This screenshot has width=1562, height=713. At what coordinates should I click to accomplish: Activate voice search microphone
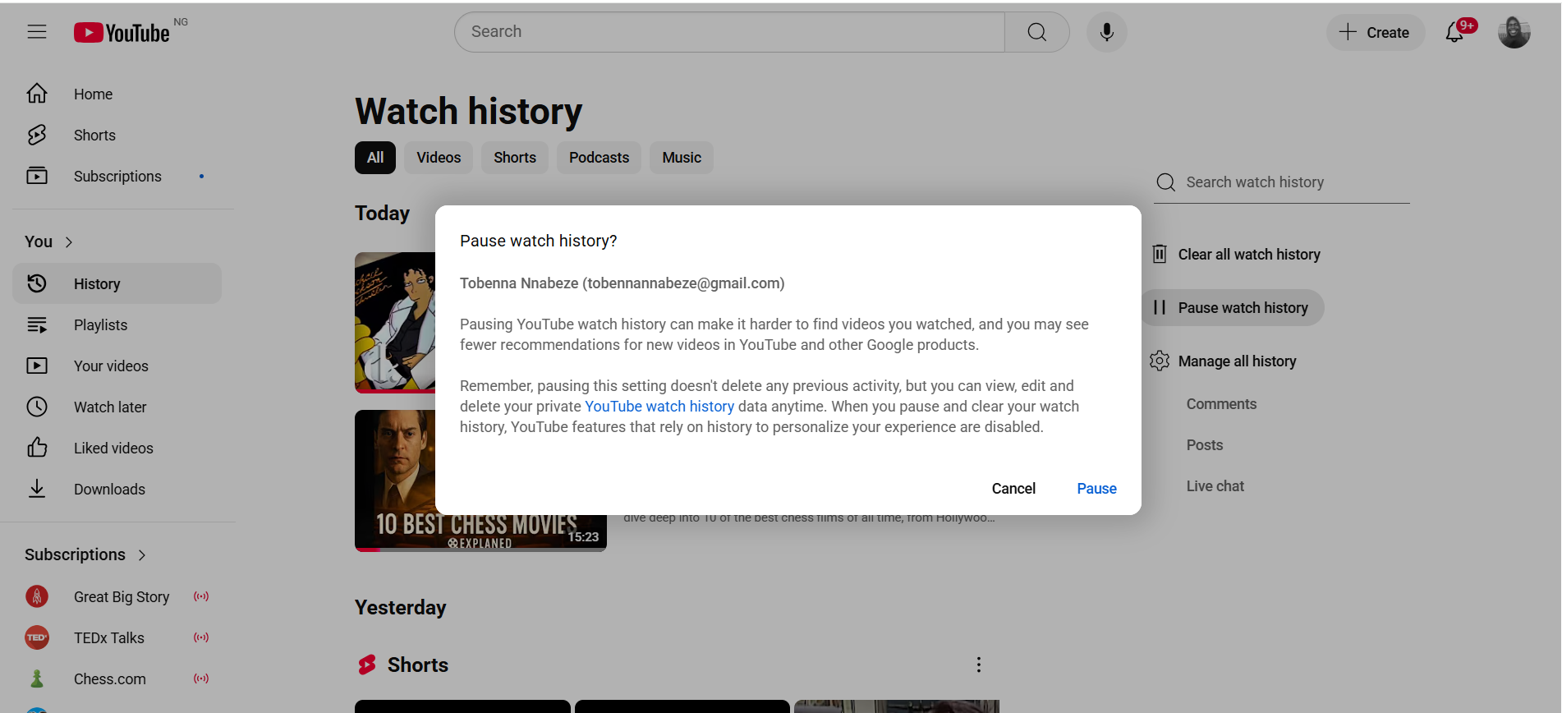tap(1106, 32)
